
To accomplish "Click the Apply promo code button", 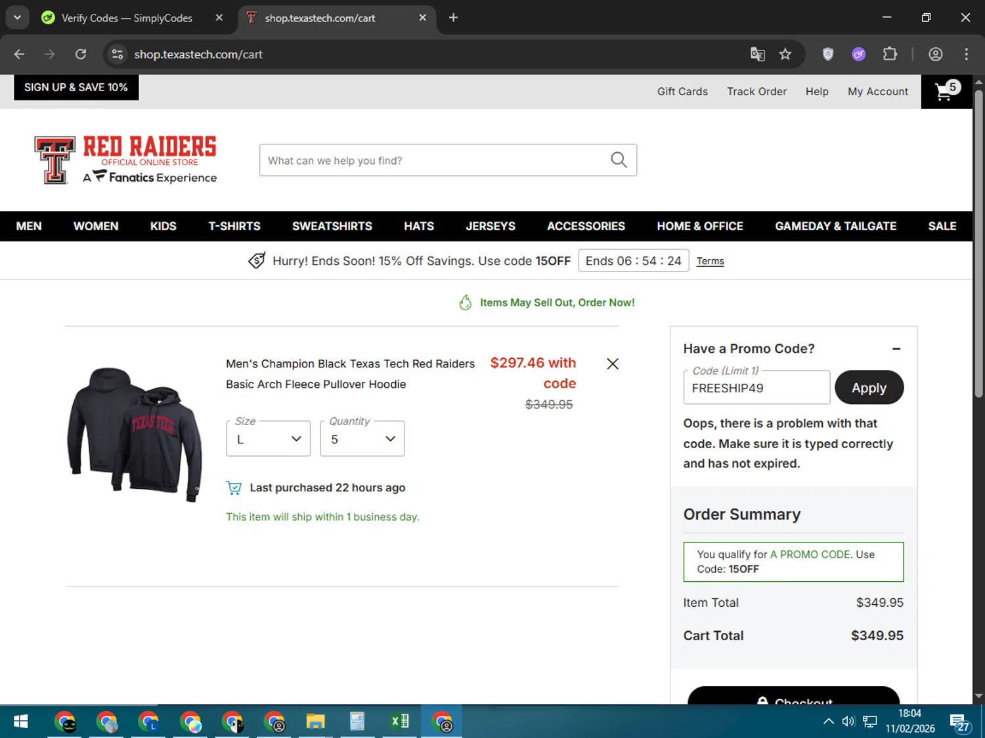I will (x=869, y=388).
